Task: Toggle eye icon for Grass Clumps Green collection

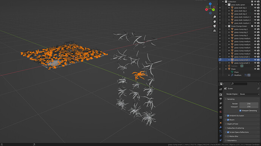Action: [255, 26]
